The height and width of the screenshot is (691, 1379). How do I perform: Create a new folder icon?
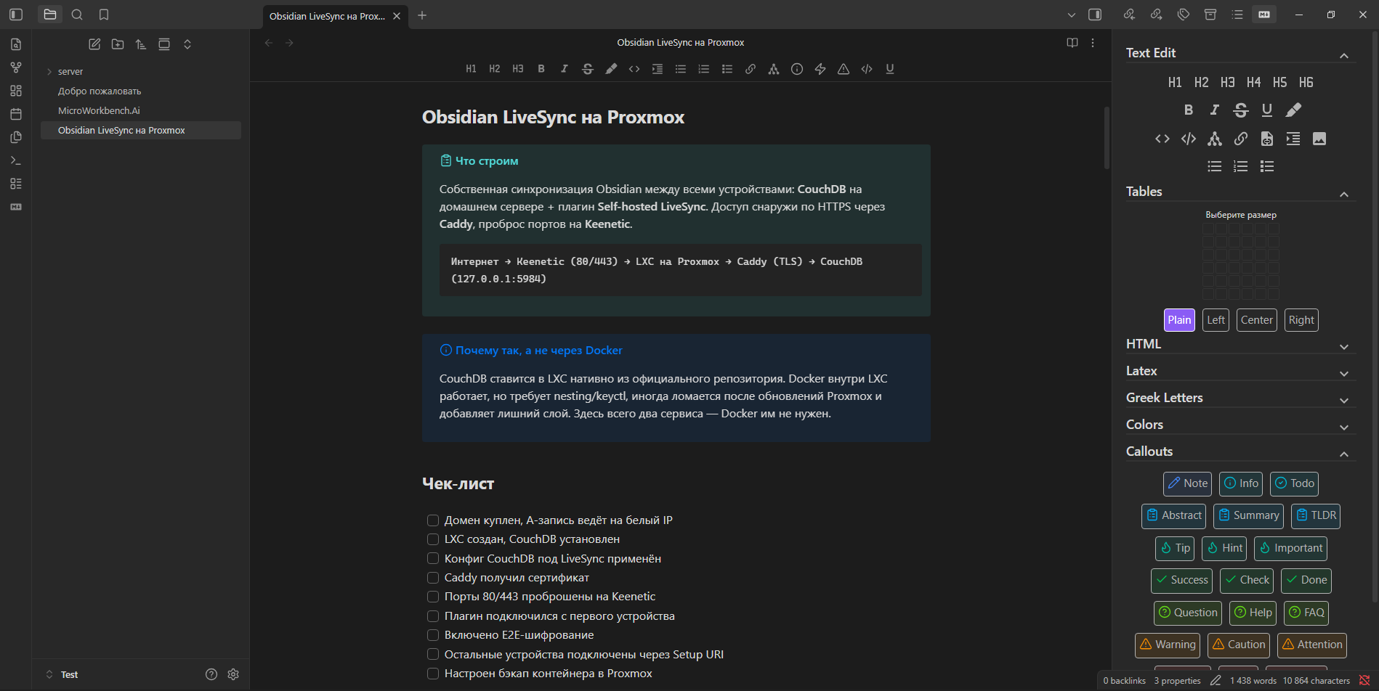[x=118, y=44]
